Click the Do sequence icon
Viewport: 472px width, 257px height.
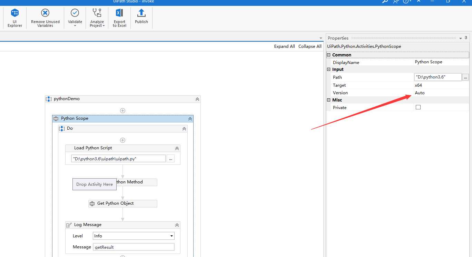(x=62, y=129)
